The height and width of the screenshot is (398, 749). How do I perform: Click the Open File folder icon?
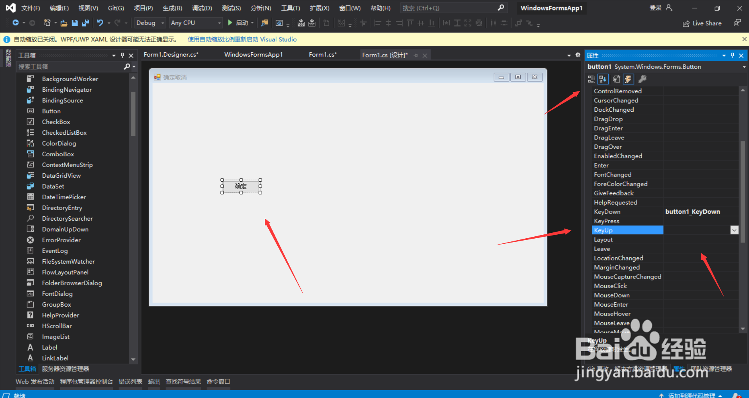coord(64,23)
